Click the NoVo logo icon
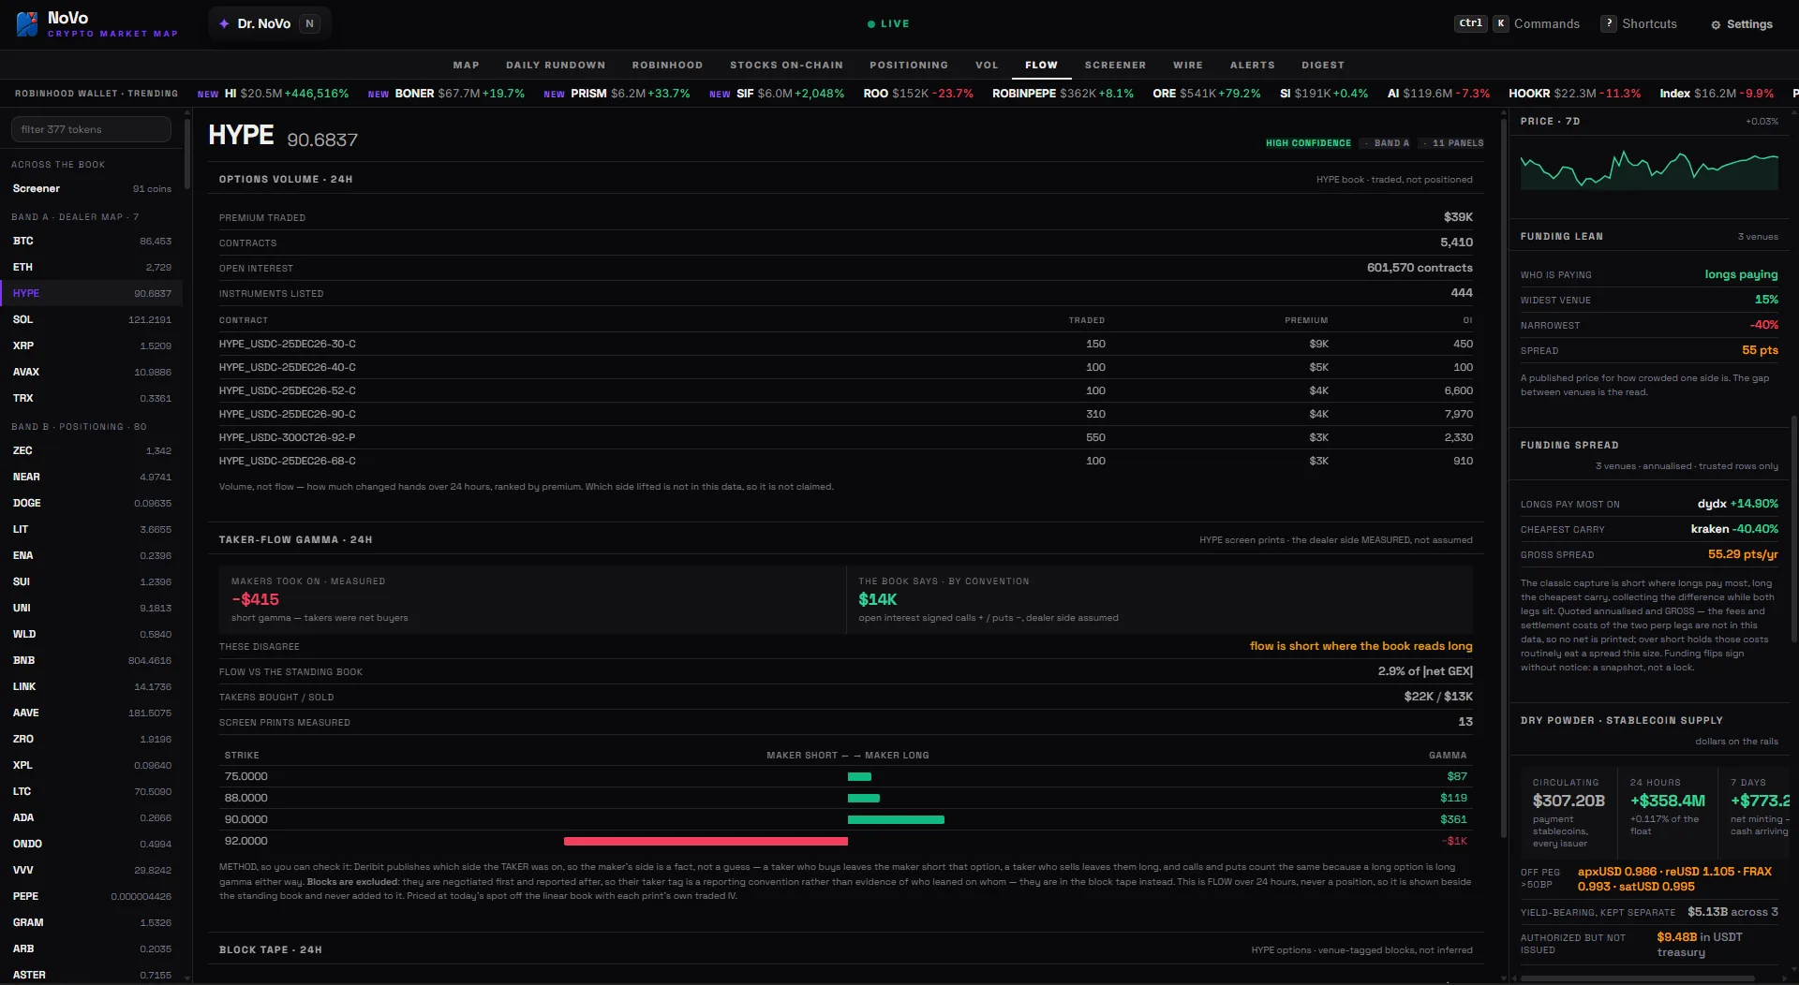 (x=27, y=23)
